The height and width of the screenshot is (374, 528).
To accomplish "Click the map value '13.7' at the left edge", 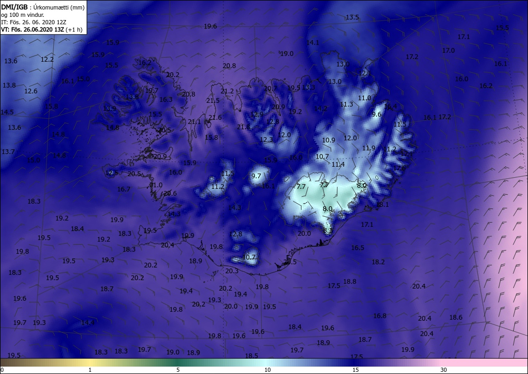I will [8, 152].
